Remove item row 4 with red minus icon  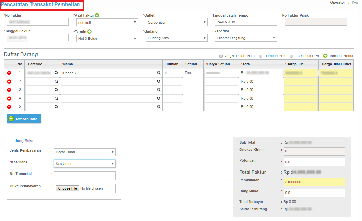(x=9, y=98)
